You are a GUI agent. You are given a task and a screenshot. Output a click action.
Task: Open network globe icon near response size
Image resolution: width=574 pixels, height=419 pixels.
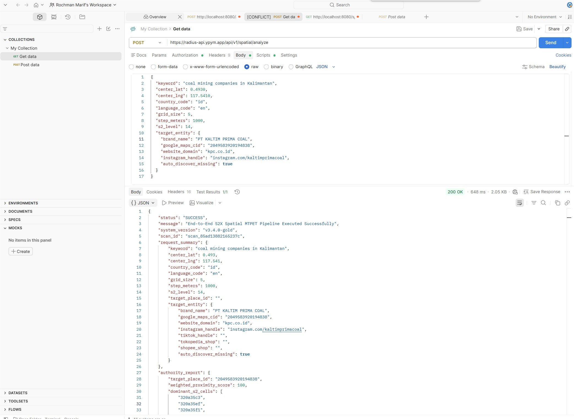pos(515,192)
